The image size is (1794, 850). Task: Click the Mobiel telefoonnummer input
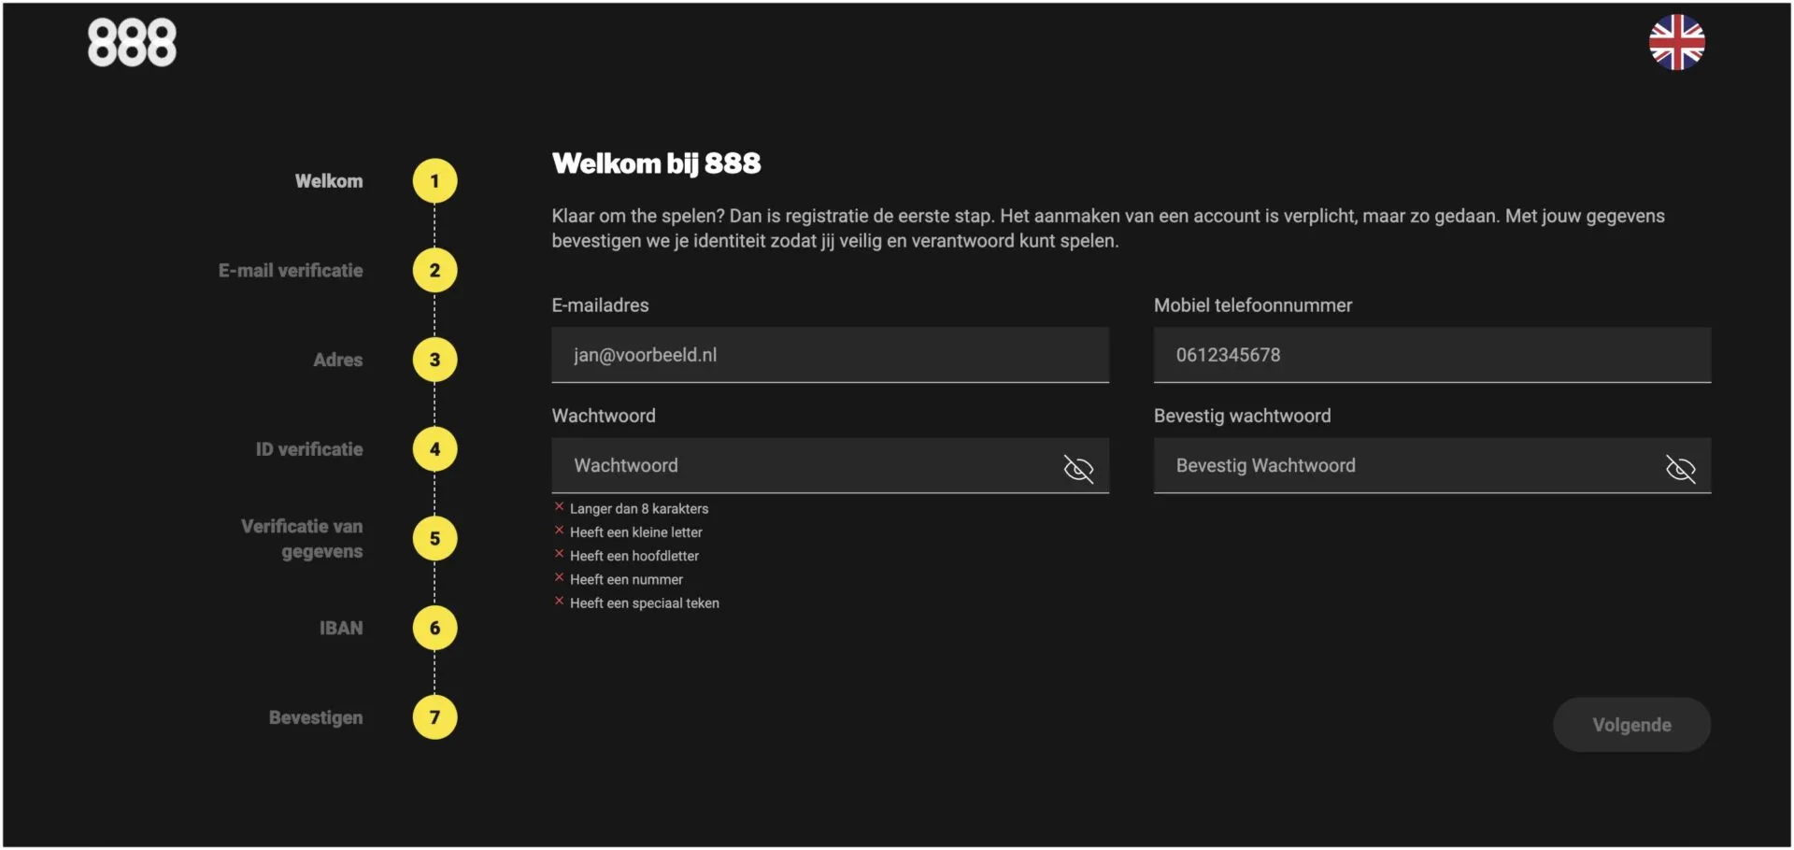pyautogui.click(x=1431, y=355)
